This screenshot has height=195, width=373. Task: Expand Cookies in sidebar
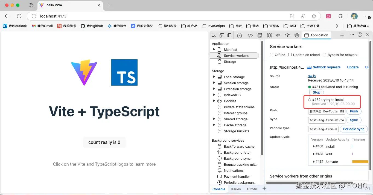(214, 101)
